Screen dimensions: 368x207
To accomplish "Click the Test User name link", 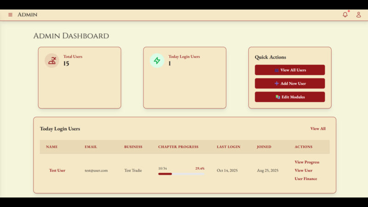I will coord(57,170).
